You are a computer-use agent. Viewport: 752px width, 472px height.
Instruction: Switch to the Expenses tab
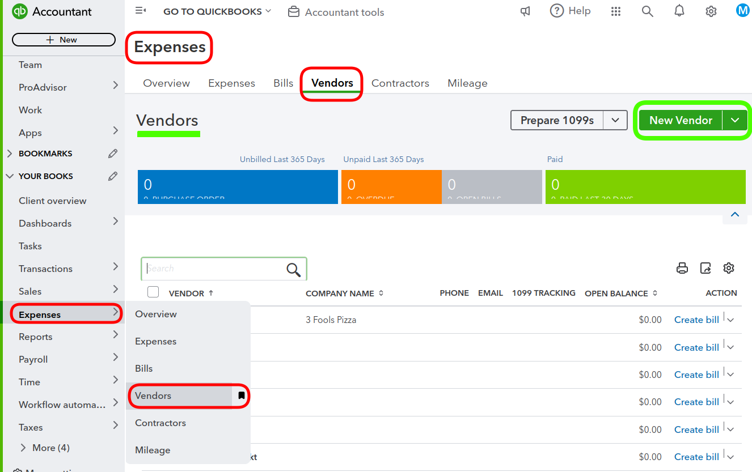[x=231, y=83]
